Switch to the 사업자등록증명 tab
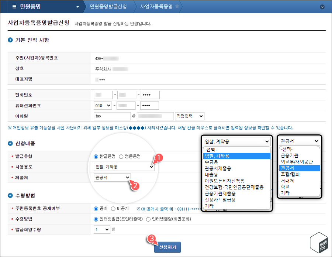This screenshot has height=257, width=332. click(157, 6)
